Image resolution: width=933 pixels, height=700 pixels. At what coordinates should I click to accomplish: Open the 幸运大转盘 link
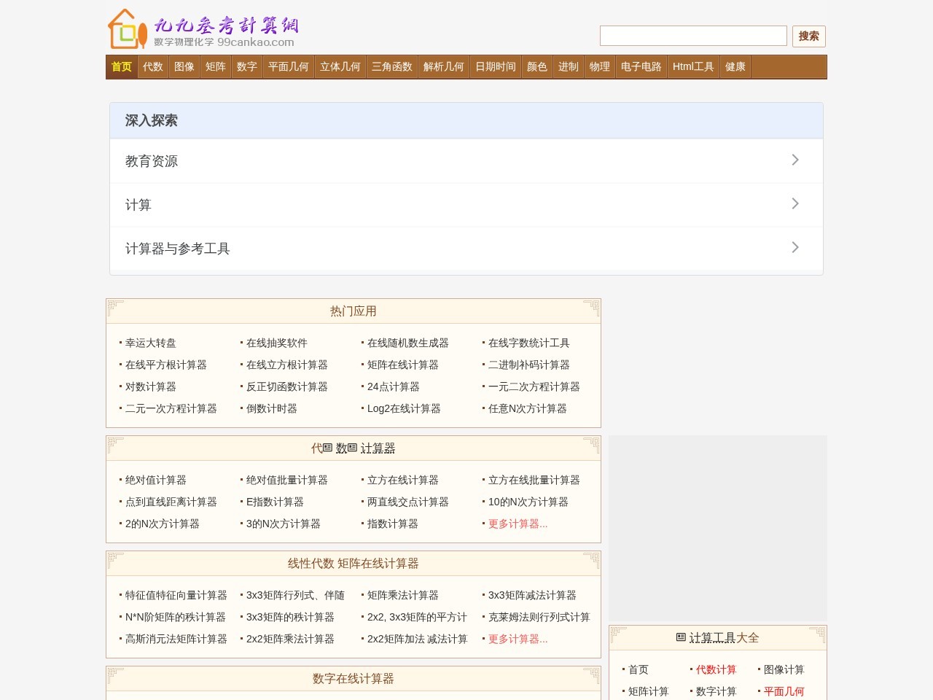tap(151, 343)
